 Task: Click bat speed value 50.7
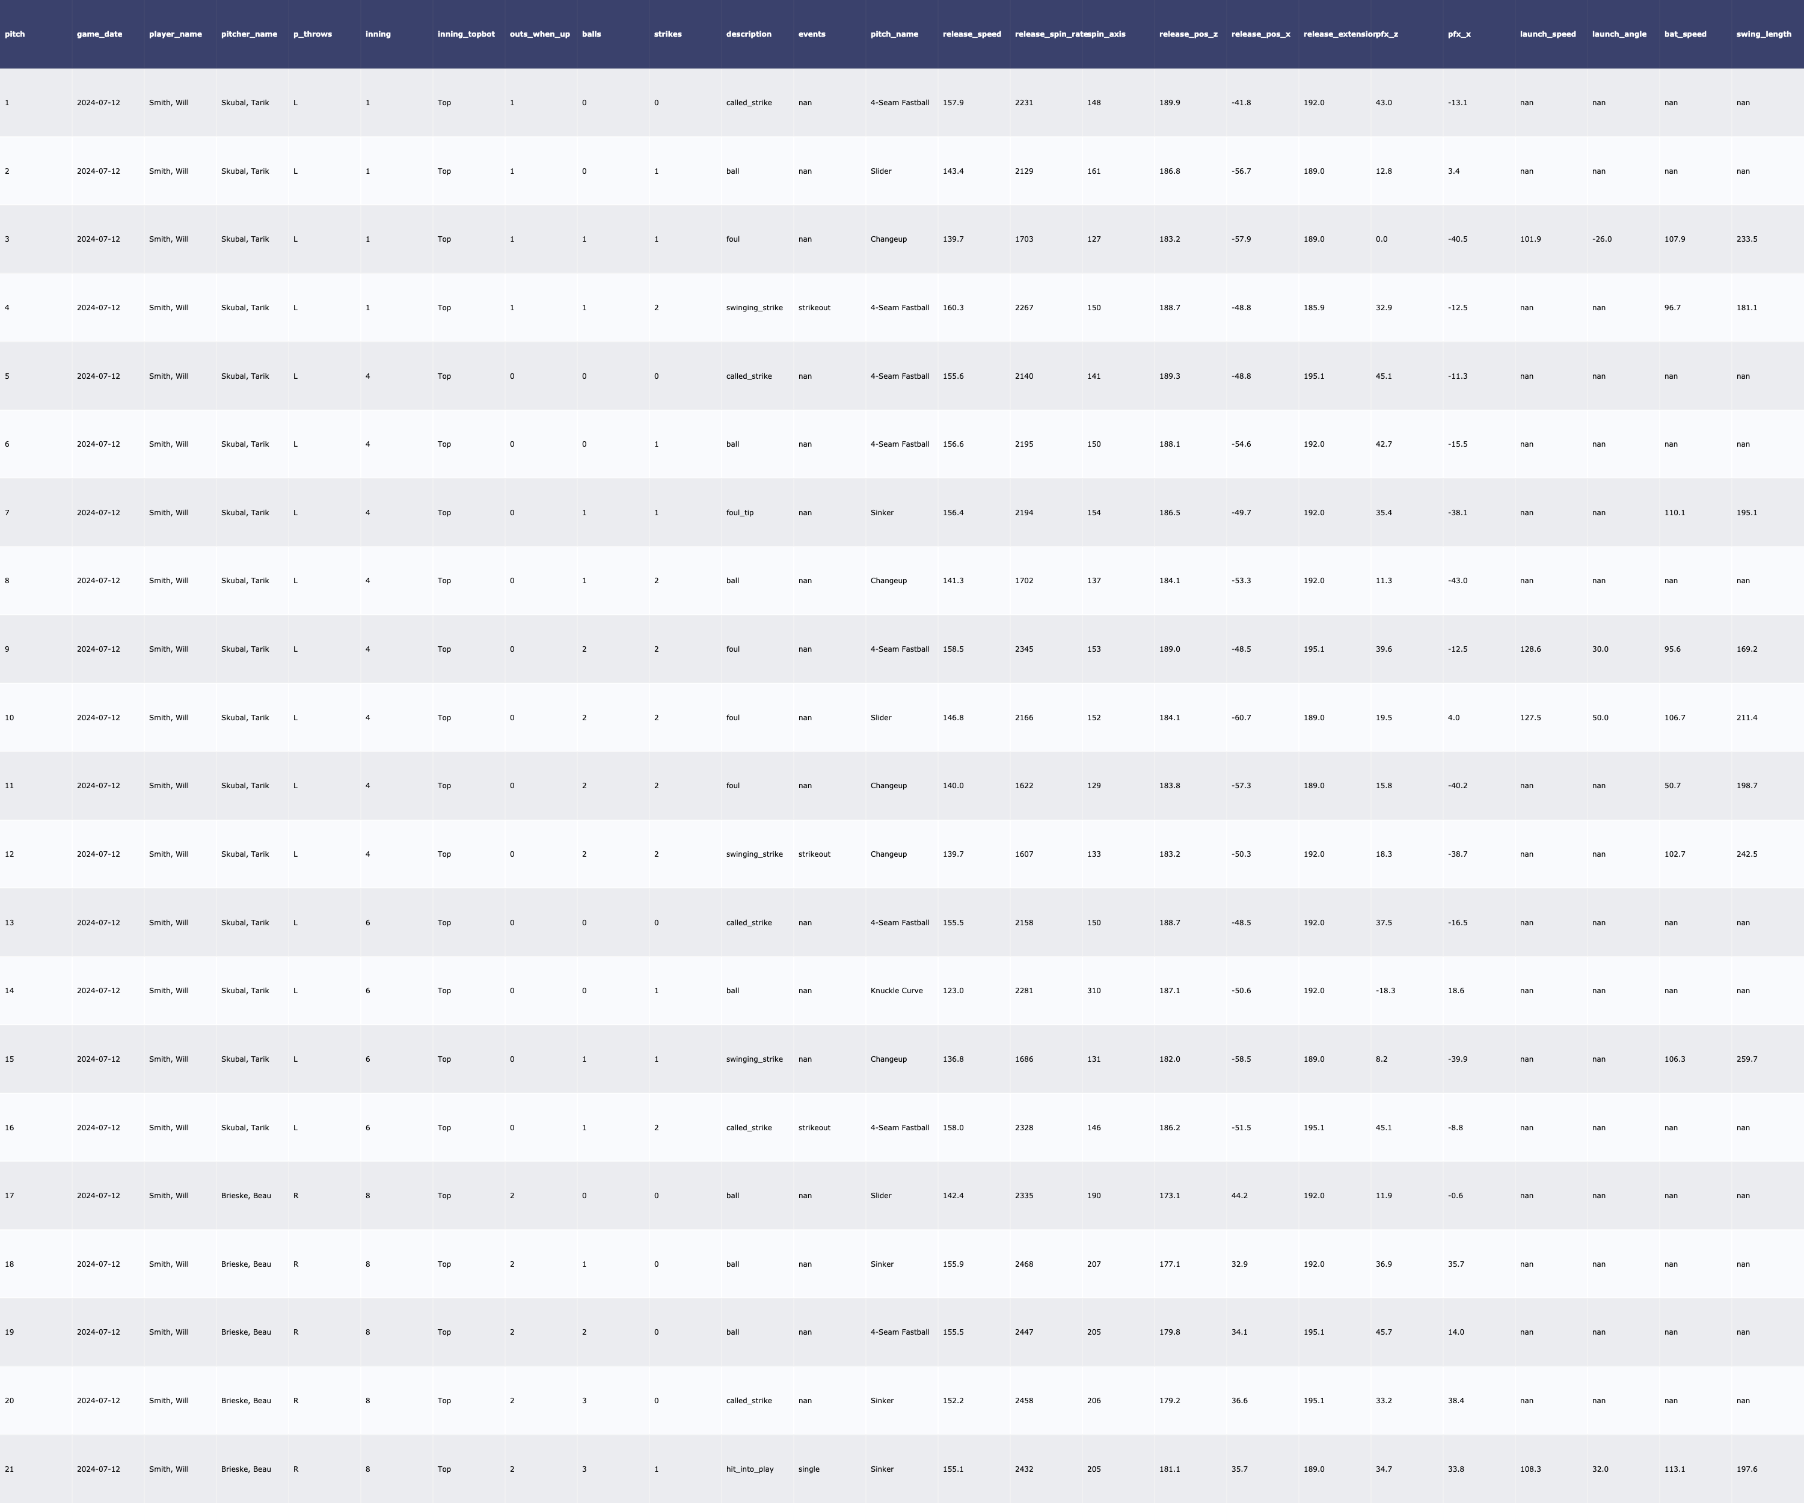[x=1672, y=786]
